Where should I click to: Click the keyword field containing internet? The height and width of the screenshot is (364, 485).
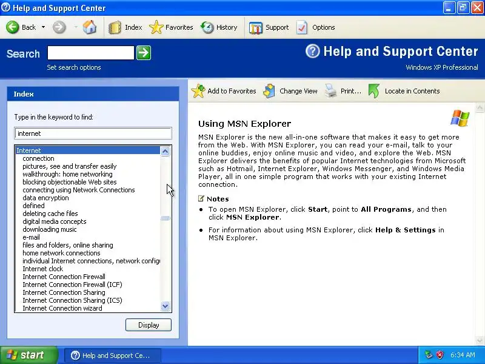[x=93, y=133]
